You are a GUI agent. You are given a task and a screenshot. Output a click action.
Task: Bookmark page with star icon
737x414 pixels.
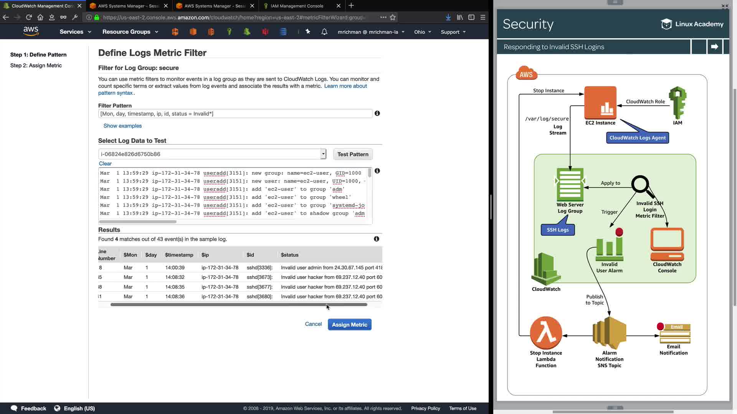393,17
